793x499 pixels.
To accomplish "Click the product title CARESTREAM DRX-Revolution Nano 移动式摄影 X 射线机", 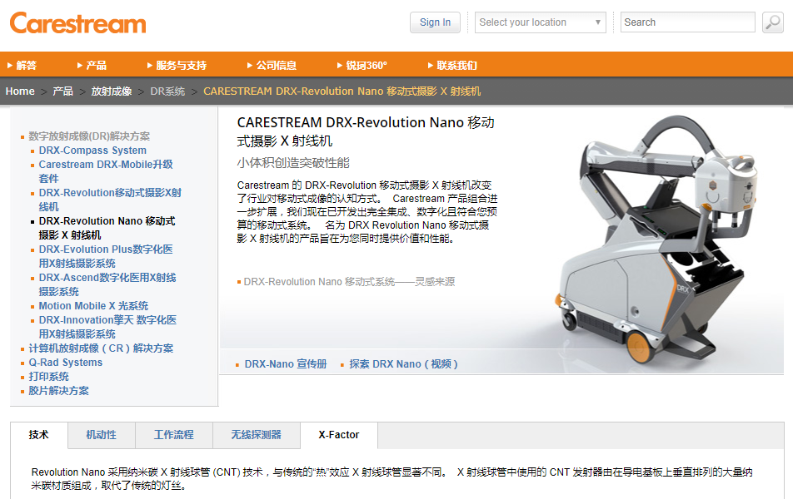I will click(x=366, y=132).
